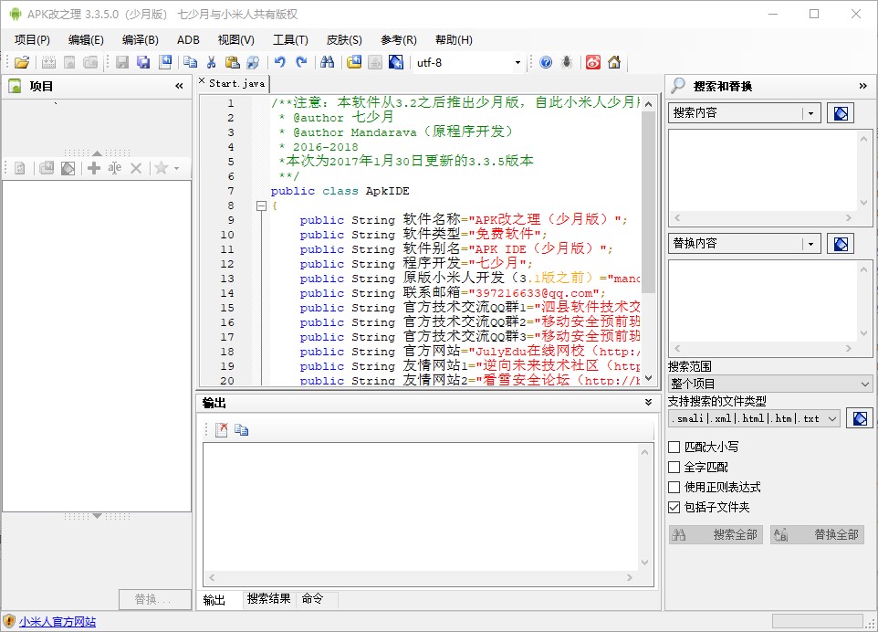Collapse the code fold at line 8
The height and width of the screenshot is (632, 878).
(x=261, y=205)
